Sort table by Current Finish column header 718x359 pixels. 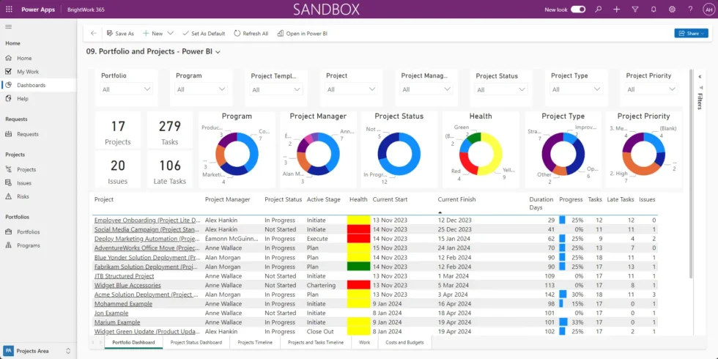pyautogui.click(x=456, y=199)
